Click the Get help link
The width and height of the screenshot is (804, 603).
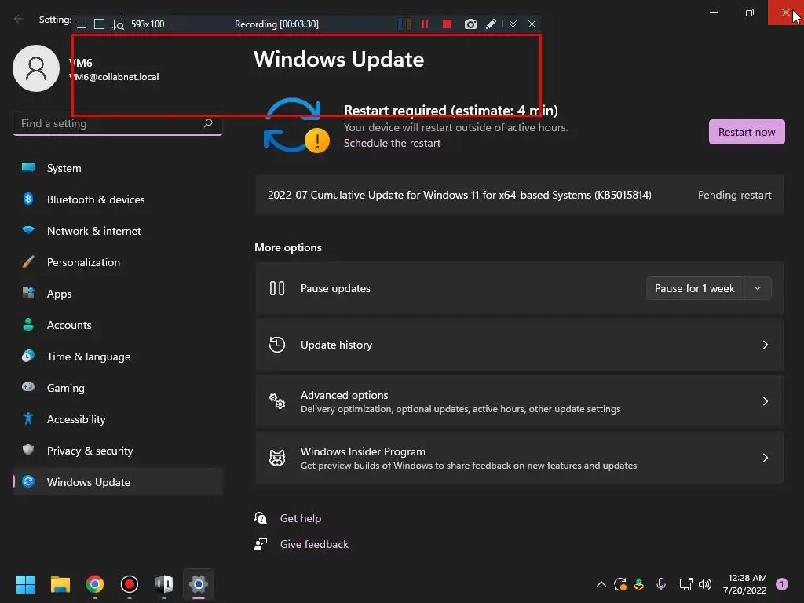[x=301, y=518]
